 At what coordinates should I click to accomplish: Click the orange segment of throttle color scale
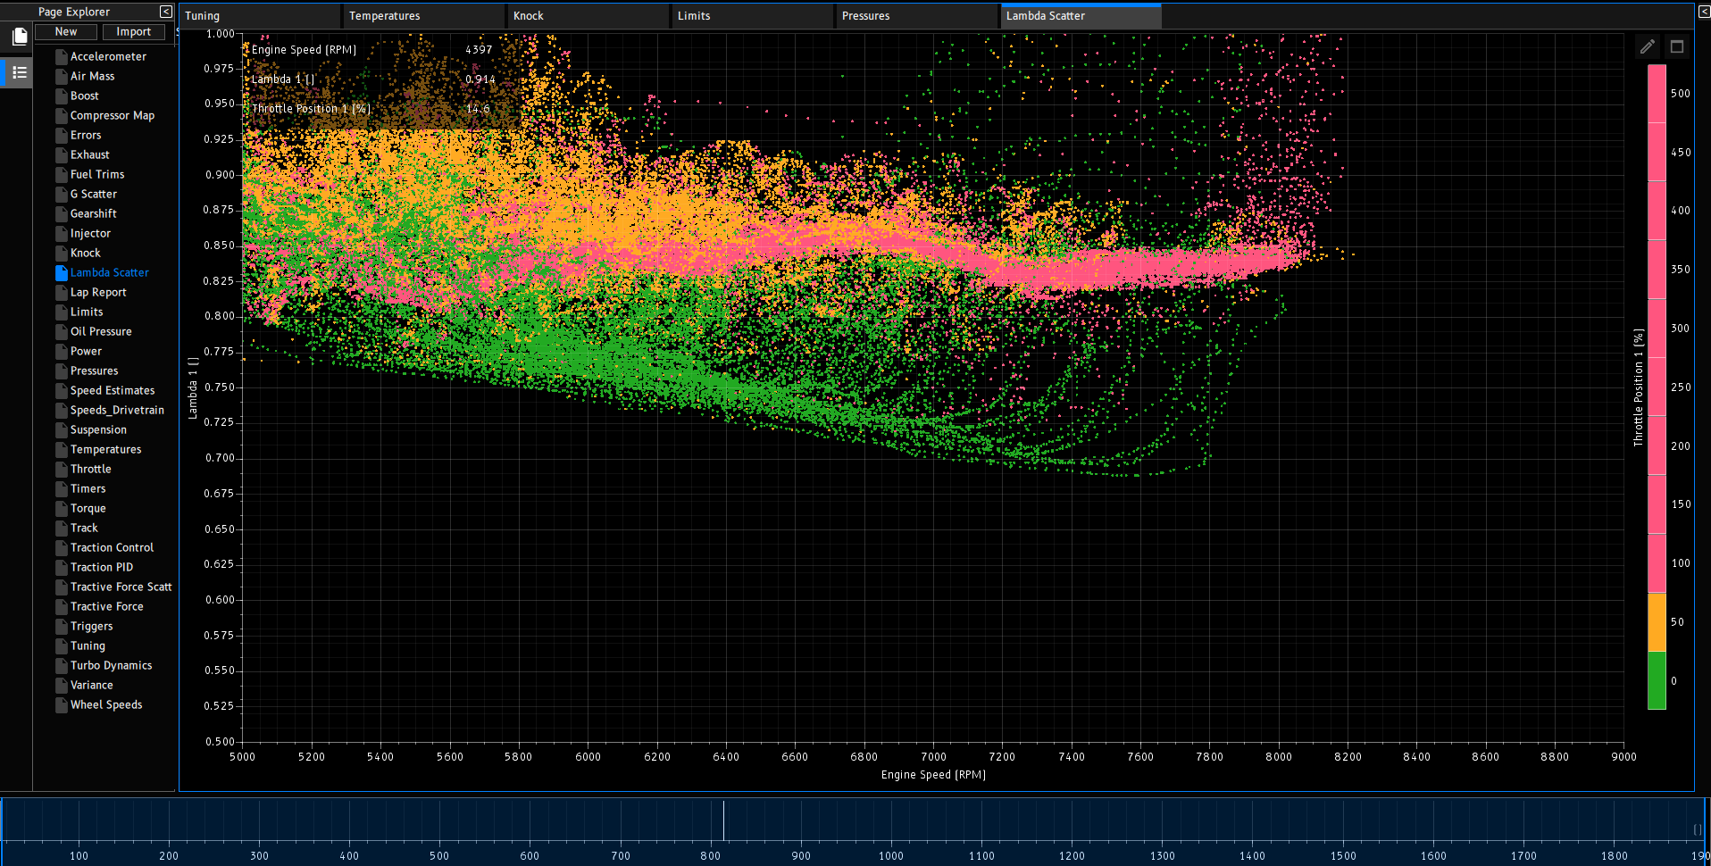tap(1657, 622)
